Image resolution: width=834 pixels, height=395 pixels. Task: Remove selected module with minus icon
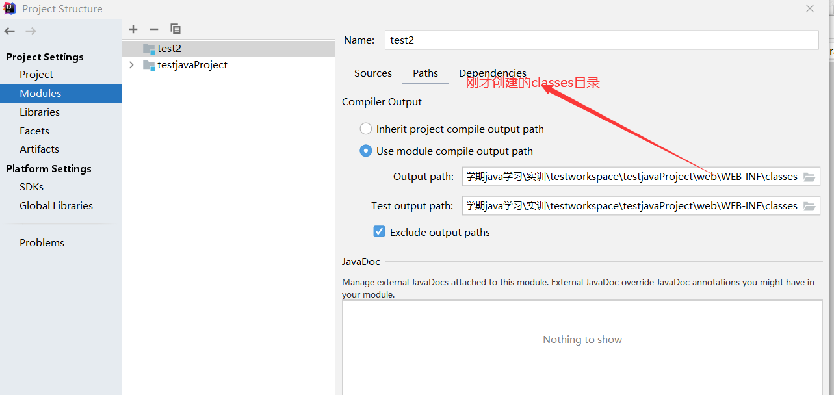[x=154, y=29]
